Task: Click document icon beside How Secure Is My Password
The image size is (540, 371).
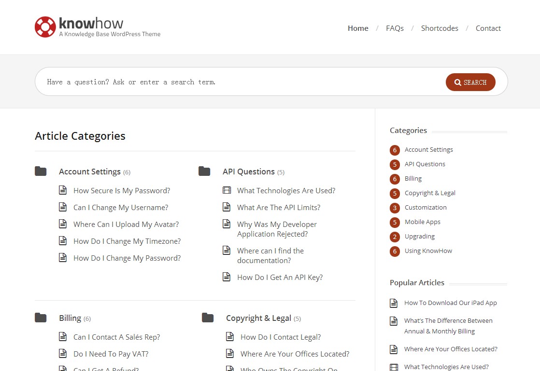Action: pos(63,190)
